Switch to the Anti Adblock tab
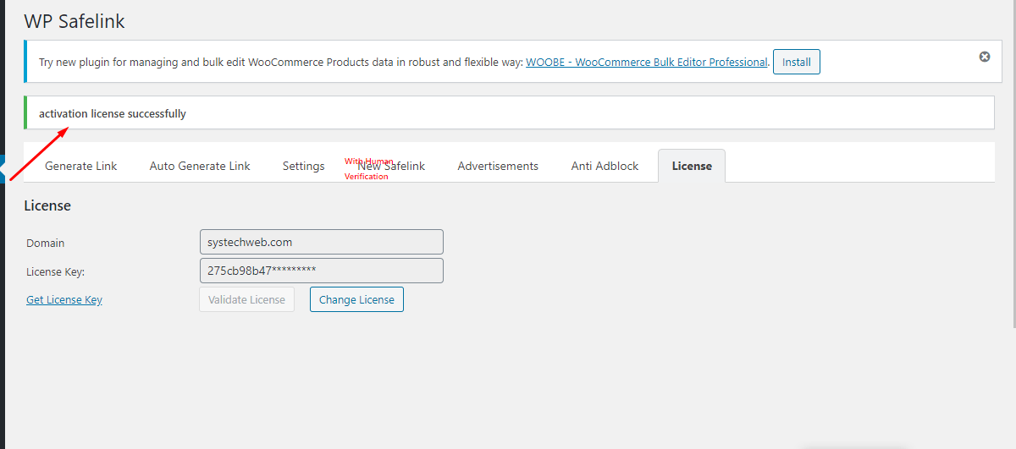1016x449 pixels. [605, 166]
